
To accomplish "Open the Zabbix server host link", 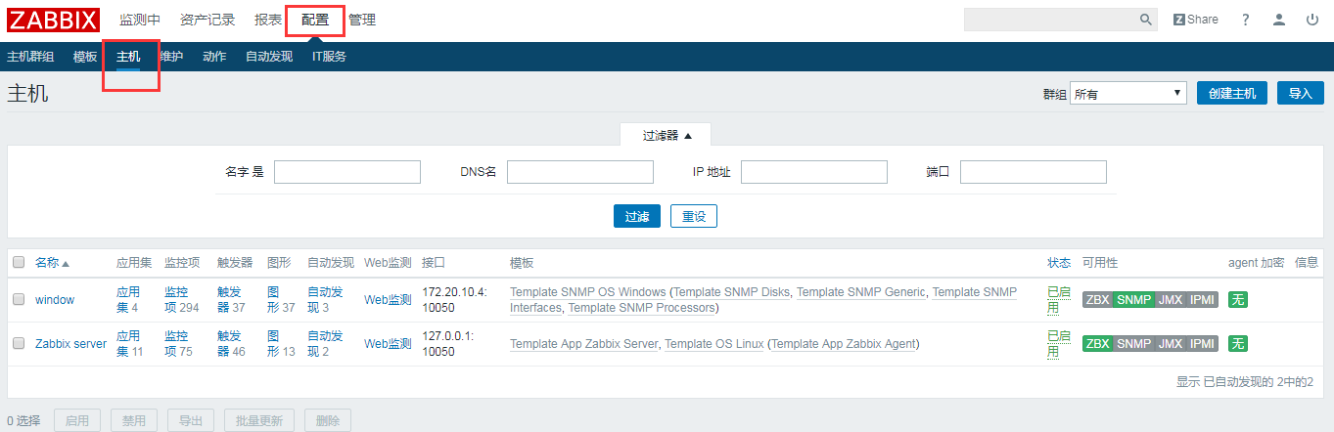I will 70,344.
